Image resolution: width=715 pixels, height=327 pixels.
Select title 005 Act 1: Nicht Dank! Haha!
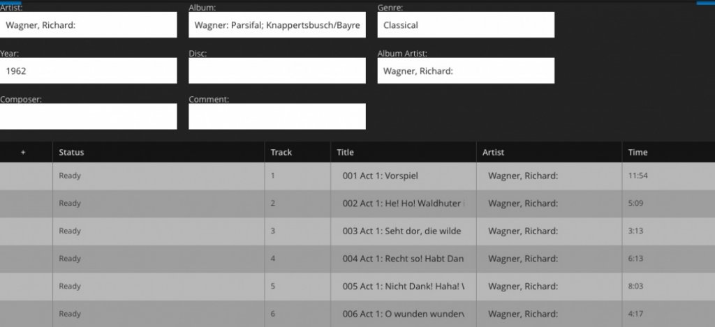click(x=404, y=287)
